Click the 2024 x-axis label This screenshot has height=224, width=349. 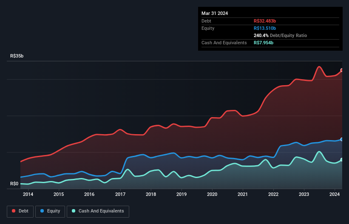[335, 194]
